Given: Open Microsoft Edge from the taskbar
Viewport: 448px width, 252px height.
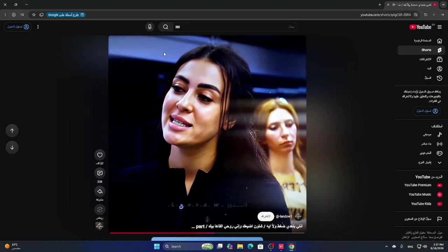Looking at the screenshot, I should pos(250,246).
